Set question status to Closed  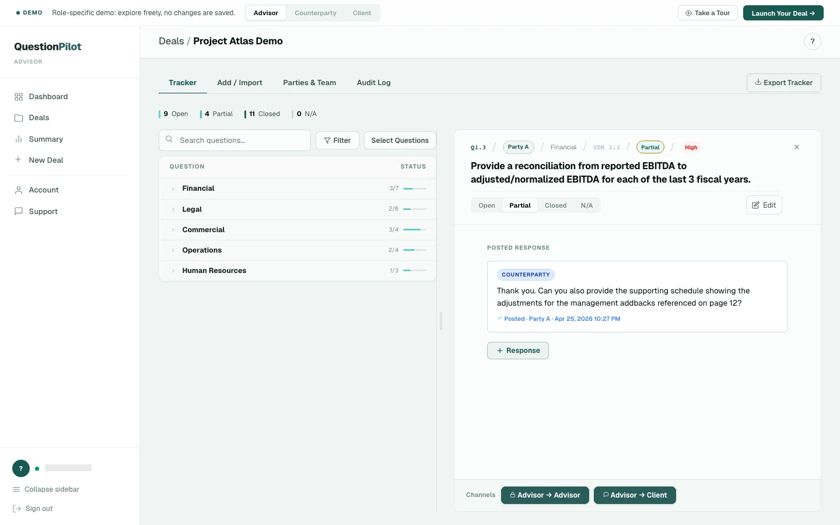[556, 205]
